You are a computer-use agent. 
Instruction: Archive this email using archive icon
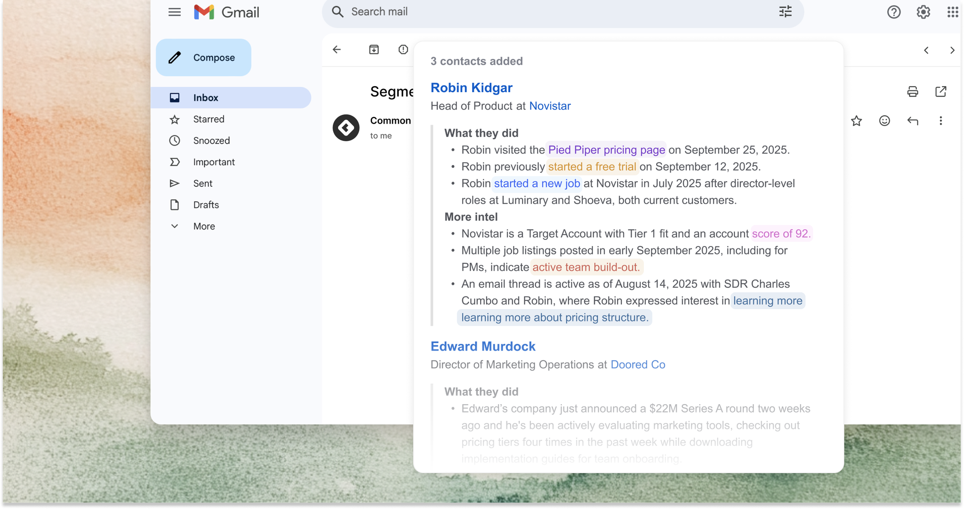(374, 49)
